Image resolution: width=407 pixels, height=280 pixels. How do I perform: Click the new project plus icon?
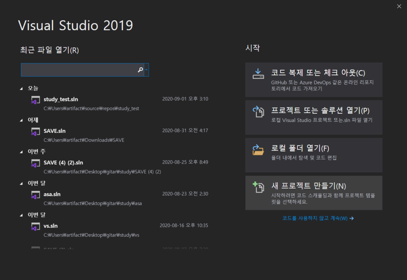258,187
